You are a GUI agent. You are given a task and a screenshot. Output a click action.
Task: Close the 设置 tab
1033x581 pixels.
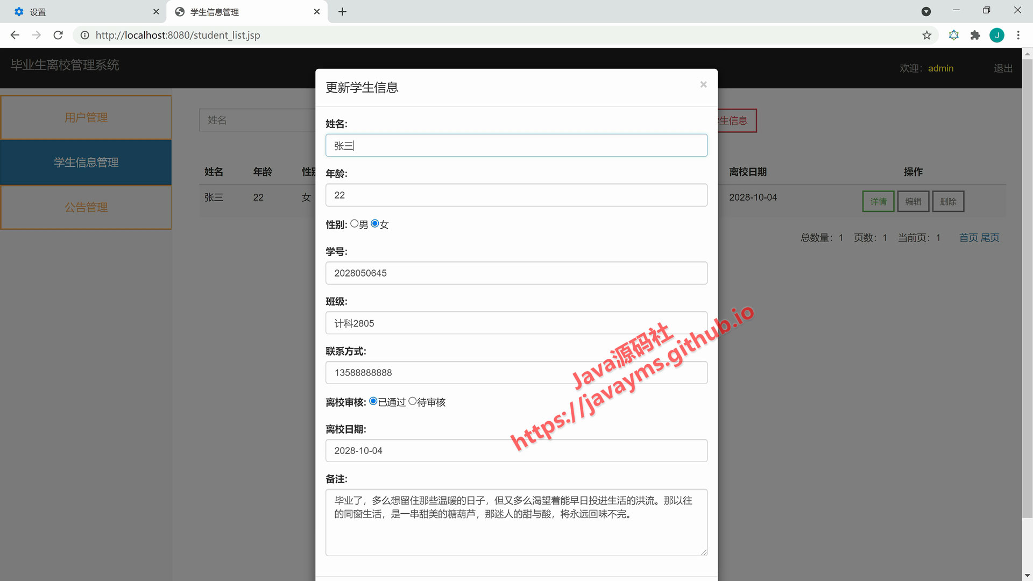pyautogui.click(x=156, y=11)
